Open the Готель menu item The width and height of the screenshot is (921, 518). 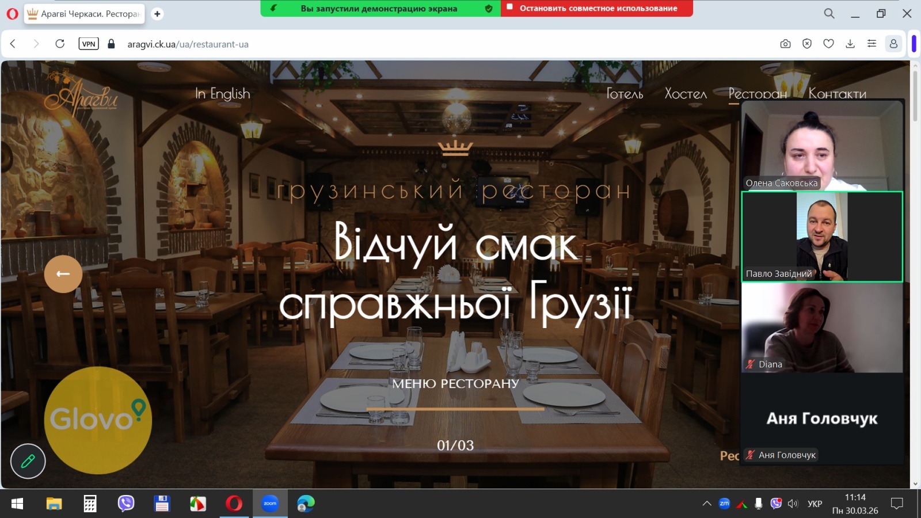click(x=625, y=94)
